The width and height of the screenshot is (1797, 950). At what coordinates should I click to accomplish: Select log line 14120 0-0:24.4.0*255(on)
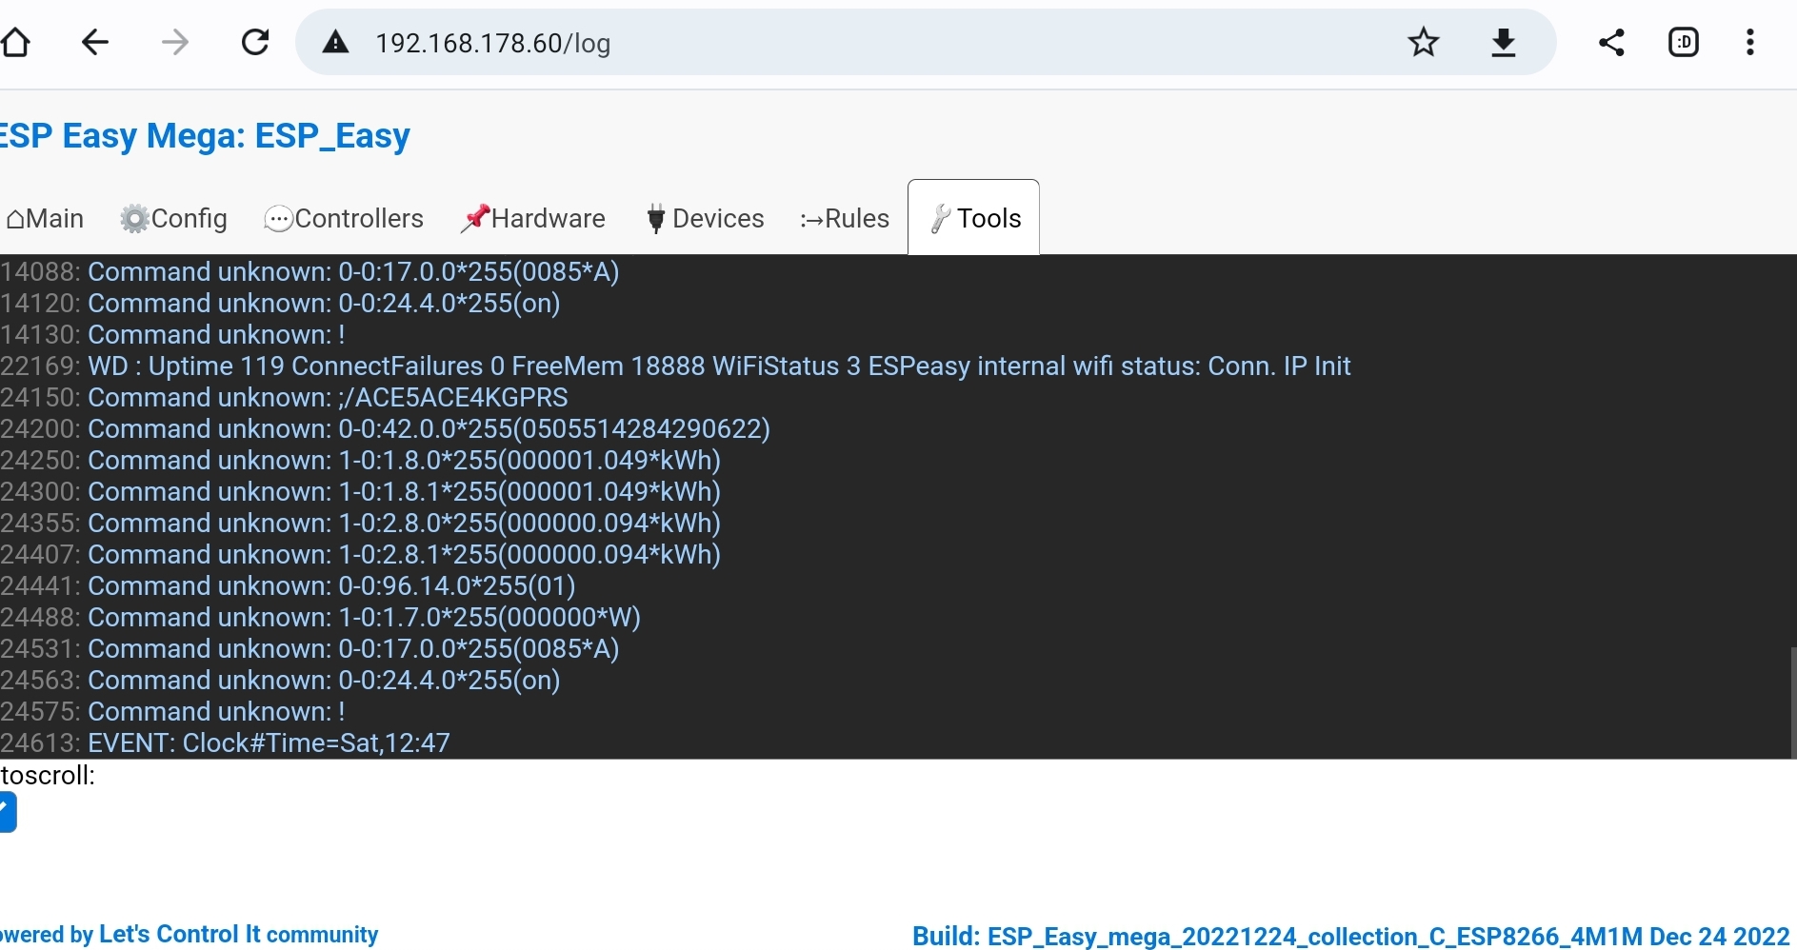pos(280,304)
